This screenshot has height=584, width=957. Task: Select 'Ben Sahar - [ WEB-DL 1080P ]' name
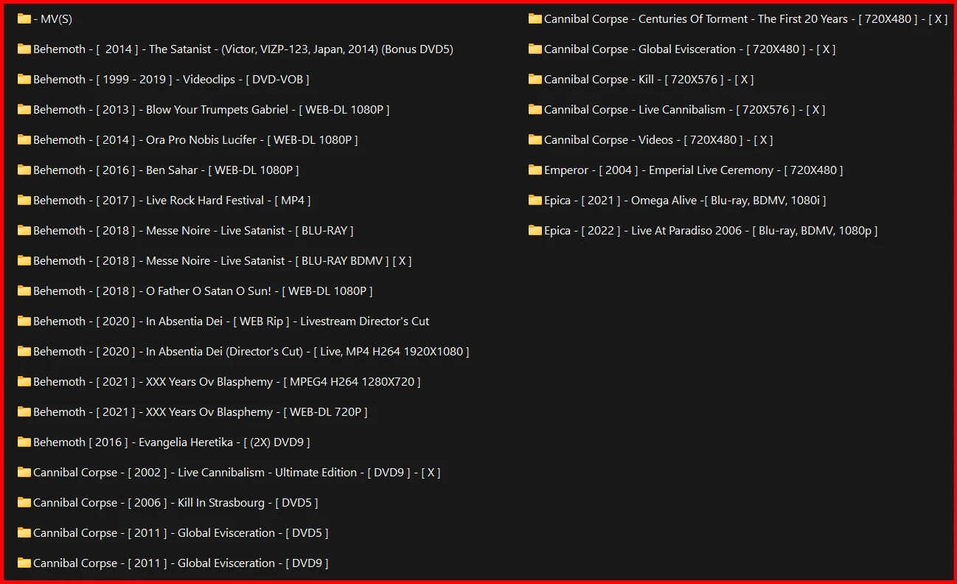coord(166,170)
